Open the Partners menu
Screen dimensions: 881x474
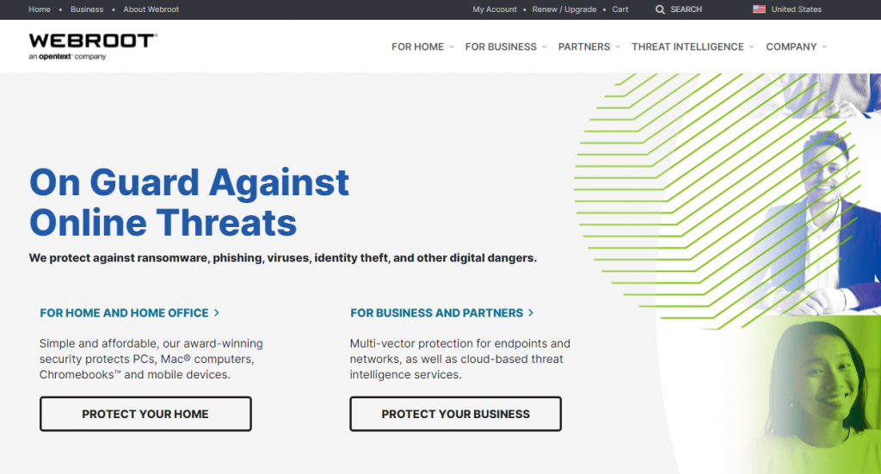[584, 46]
